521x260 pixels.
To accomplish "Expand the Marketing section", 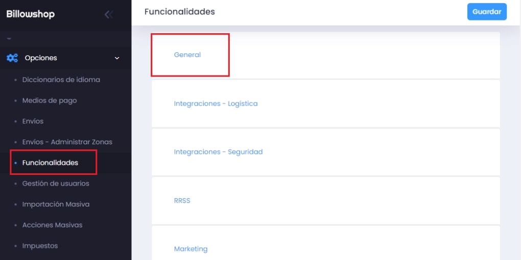I will (191, 249).
